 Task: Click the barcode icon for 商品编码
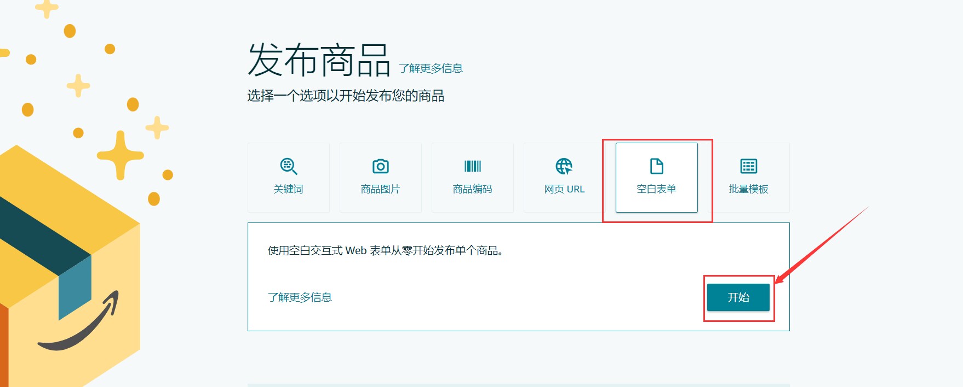[x=472, y=166]
